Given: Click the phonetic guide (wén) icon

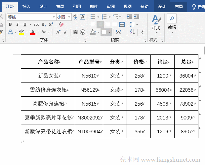Looking at the screenshot, I should pyautogui.click(x=75, y=17).
